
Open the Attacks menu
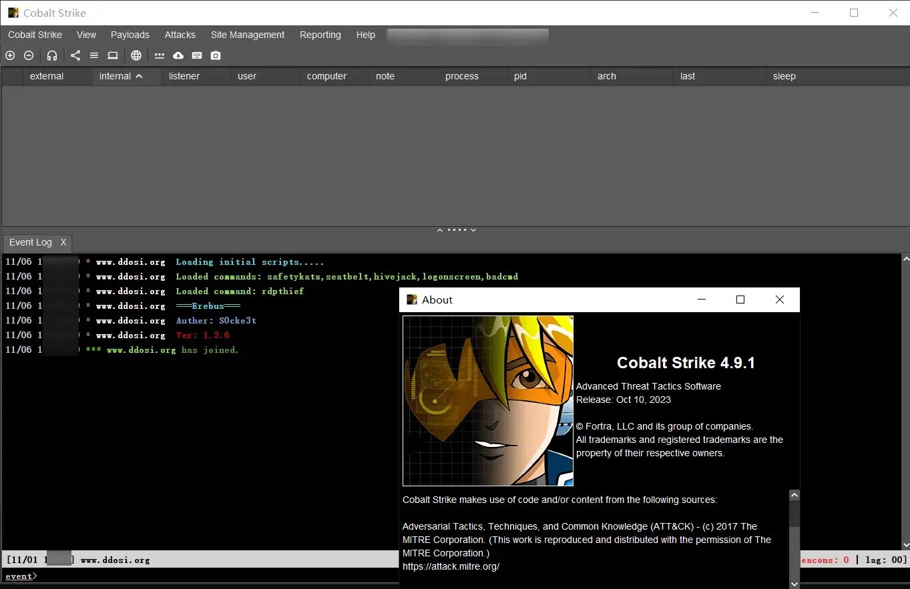pyautogui.click(x=180, y=35)
